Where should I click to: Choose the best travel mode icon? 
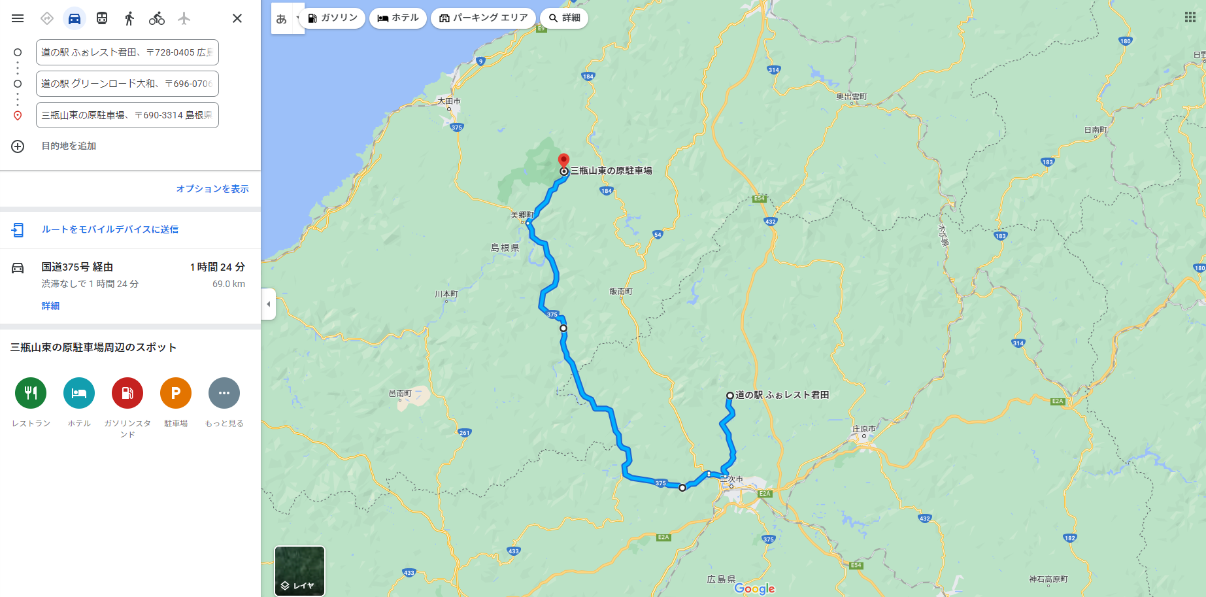tap(47, 18)
